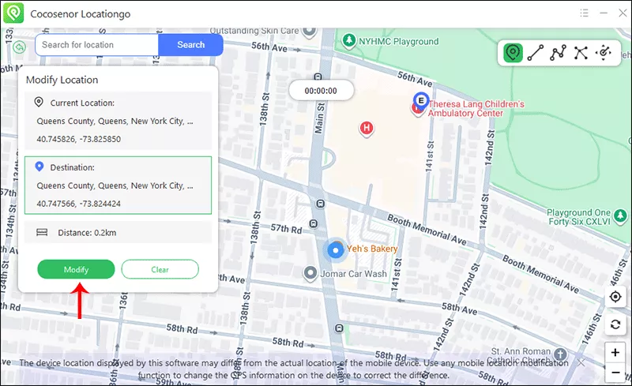Select the Current Location box
This screenshot has width=632, height=386.
(117, 121)
